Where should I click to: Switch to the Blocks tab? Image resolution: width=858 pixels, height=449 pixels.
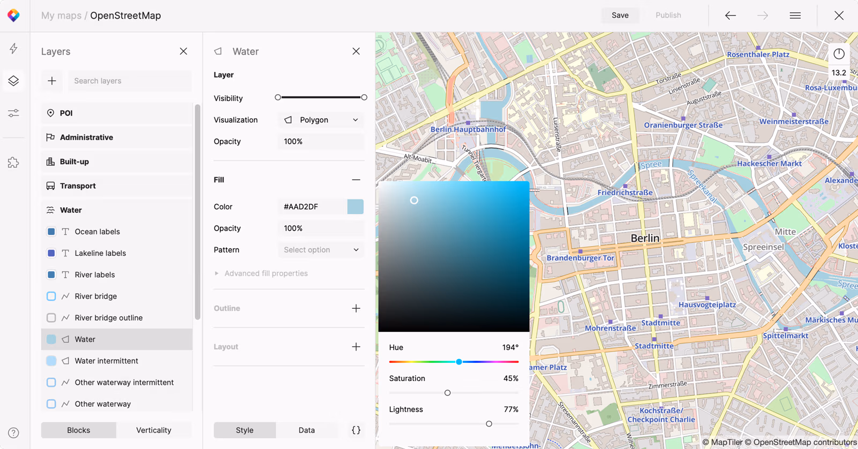tap(79, 430)
